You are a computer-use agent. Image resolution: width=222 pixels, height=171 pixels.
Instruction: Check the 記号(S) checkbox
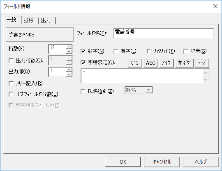[186, 51]
